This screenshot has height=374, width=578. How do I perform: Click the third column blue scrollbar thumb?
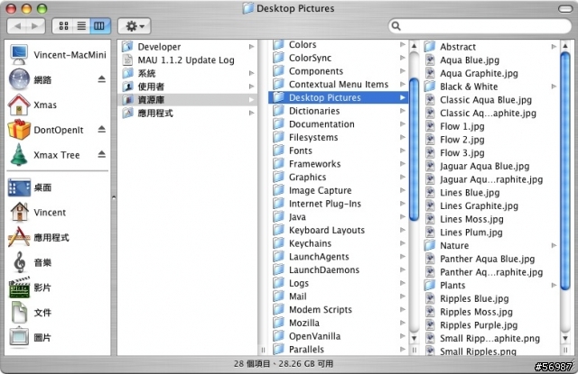tap(565, 171)
